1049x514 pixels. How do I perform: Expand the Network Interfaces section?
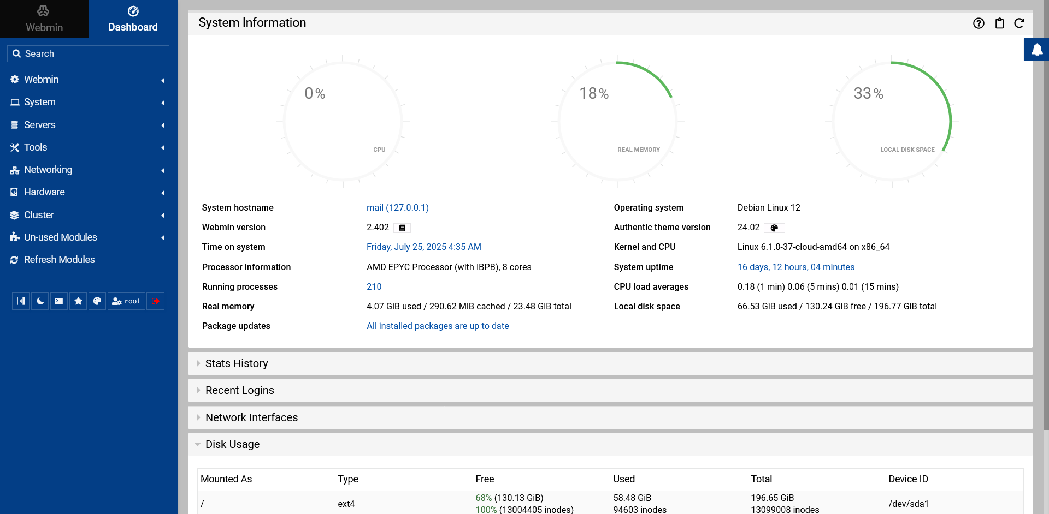coord(251,417)
